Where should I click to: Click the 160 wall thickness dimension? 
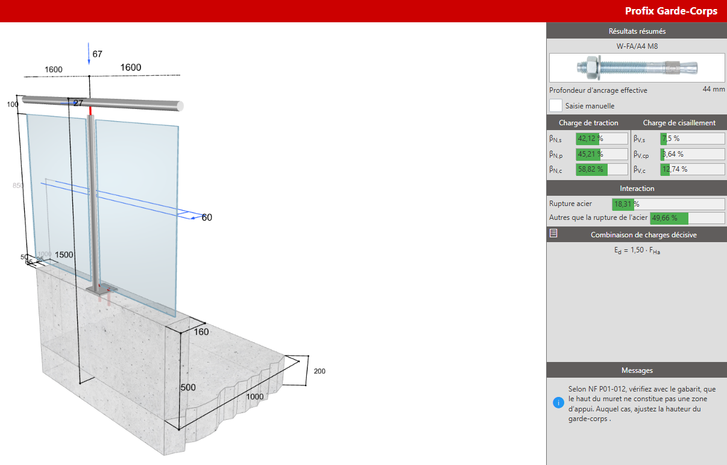coord(201,332)
